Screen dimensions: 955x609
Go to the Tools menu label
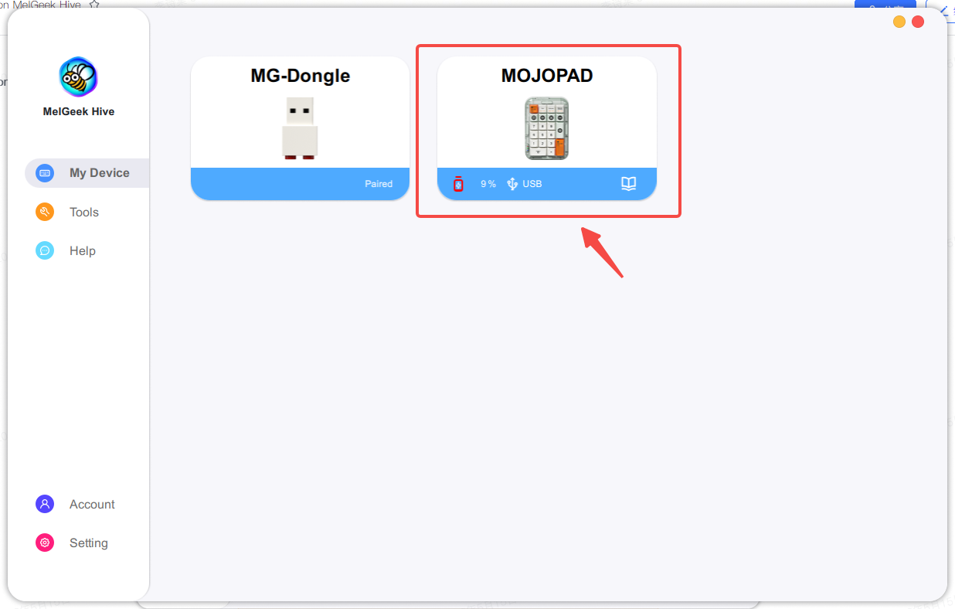[84, 212]
